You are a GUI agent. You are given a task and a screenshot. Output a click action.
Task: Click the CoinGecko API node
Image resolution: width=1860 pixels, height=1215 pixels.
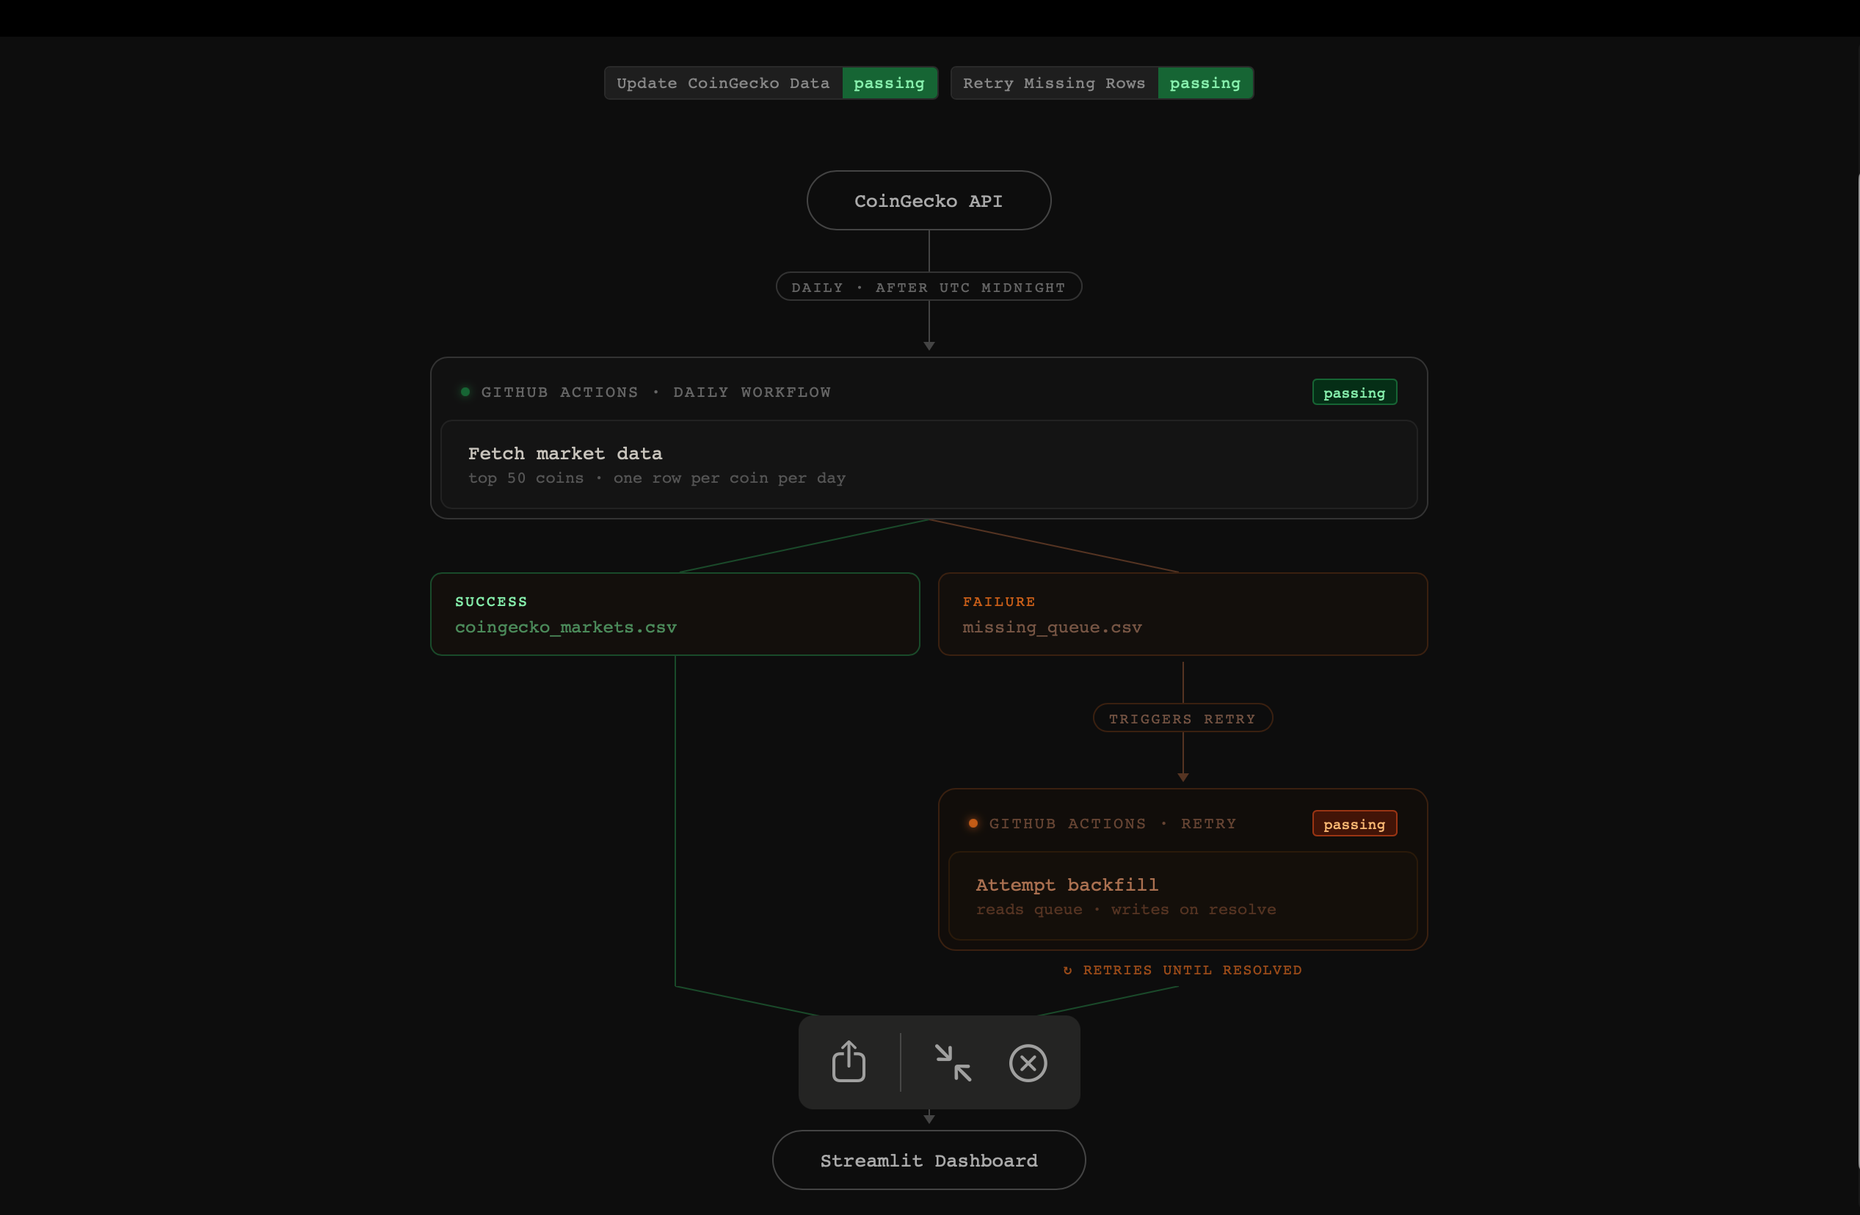tap(929, 201)
